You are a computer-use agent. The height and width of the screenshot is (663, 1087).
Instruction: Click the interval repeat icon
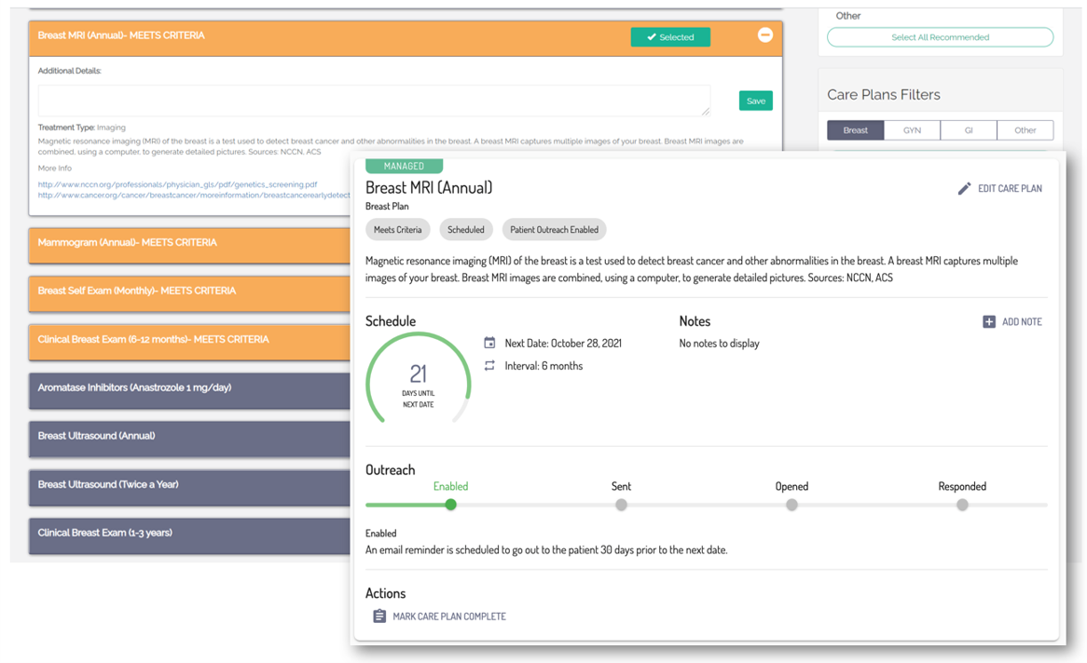pos(489,365)
